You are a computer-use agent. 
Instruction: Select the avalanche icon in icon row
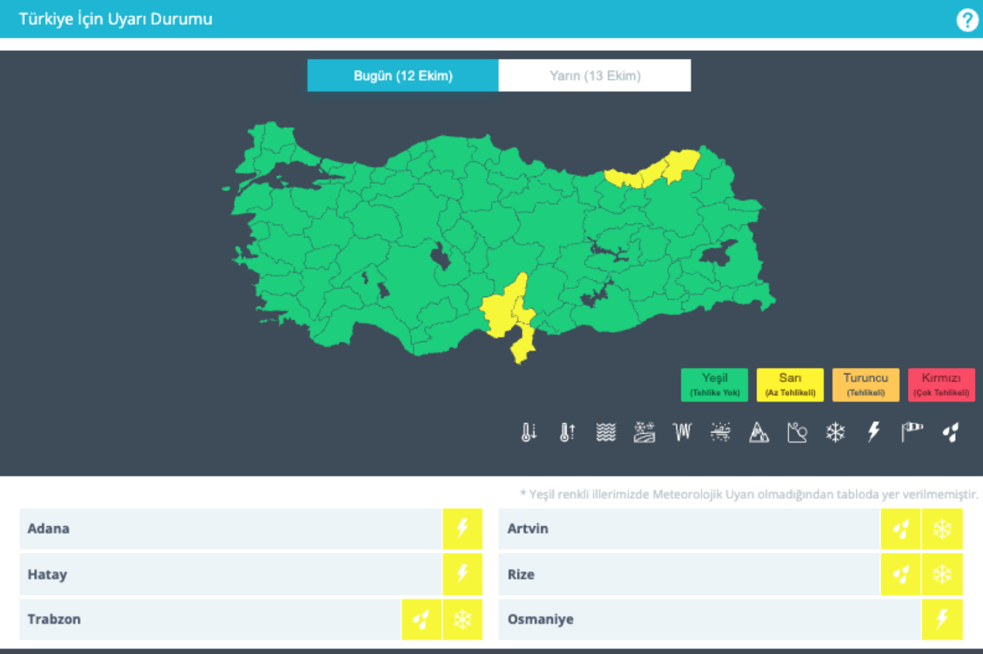759,432
